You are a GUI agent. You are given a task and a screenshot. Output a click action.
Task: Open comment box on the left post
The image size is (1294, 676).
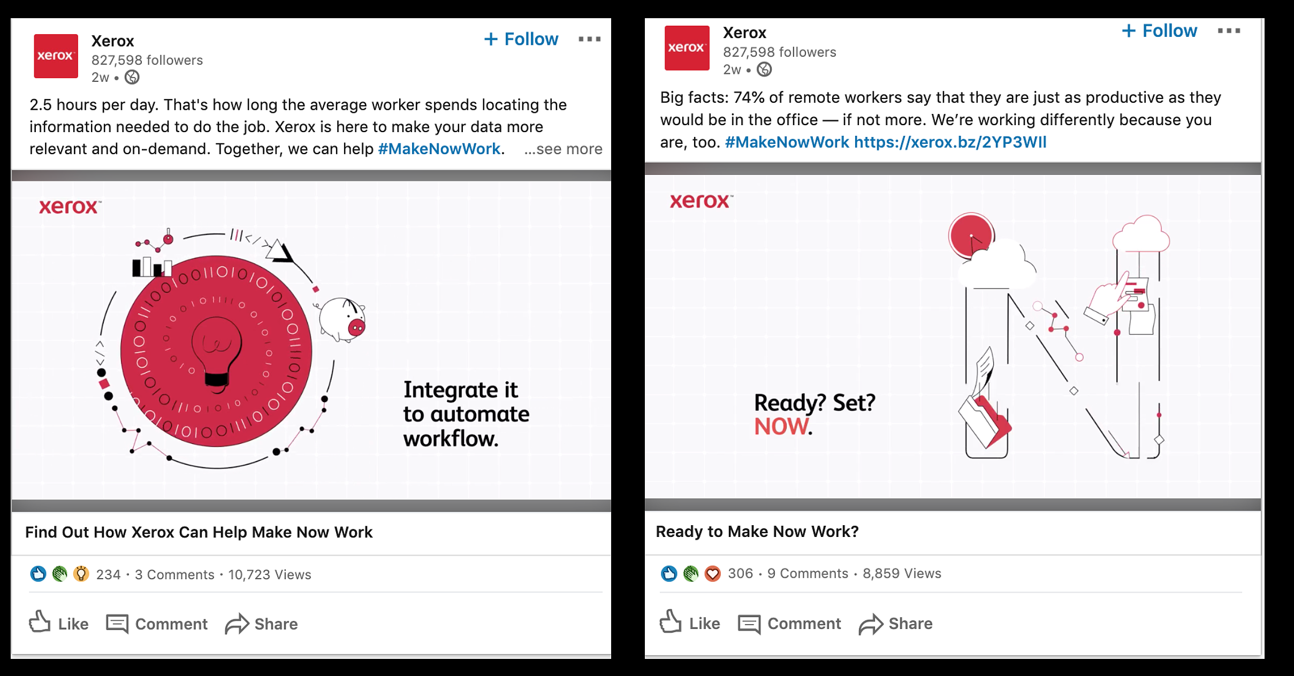[x=157, y=624]
